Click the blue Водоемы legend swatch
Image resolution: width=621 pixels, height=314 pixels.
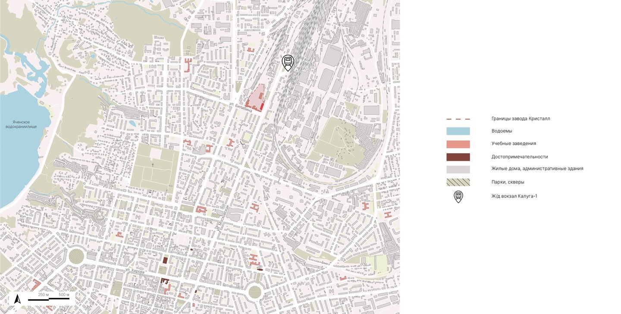pos(458,131)
